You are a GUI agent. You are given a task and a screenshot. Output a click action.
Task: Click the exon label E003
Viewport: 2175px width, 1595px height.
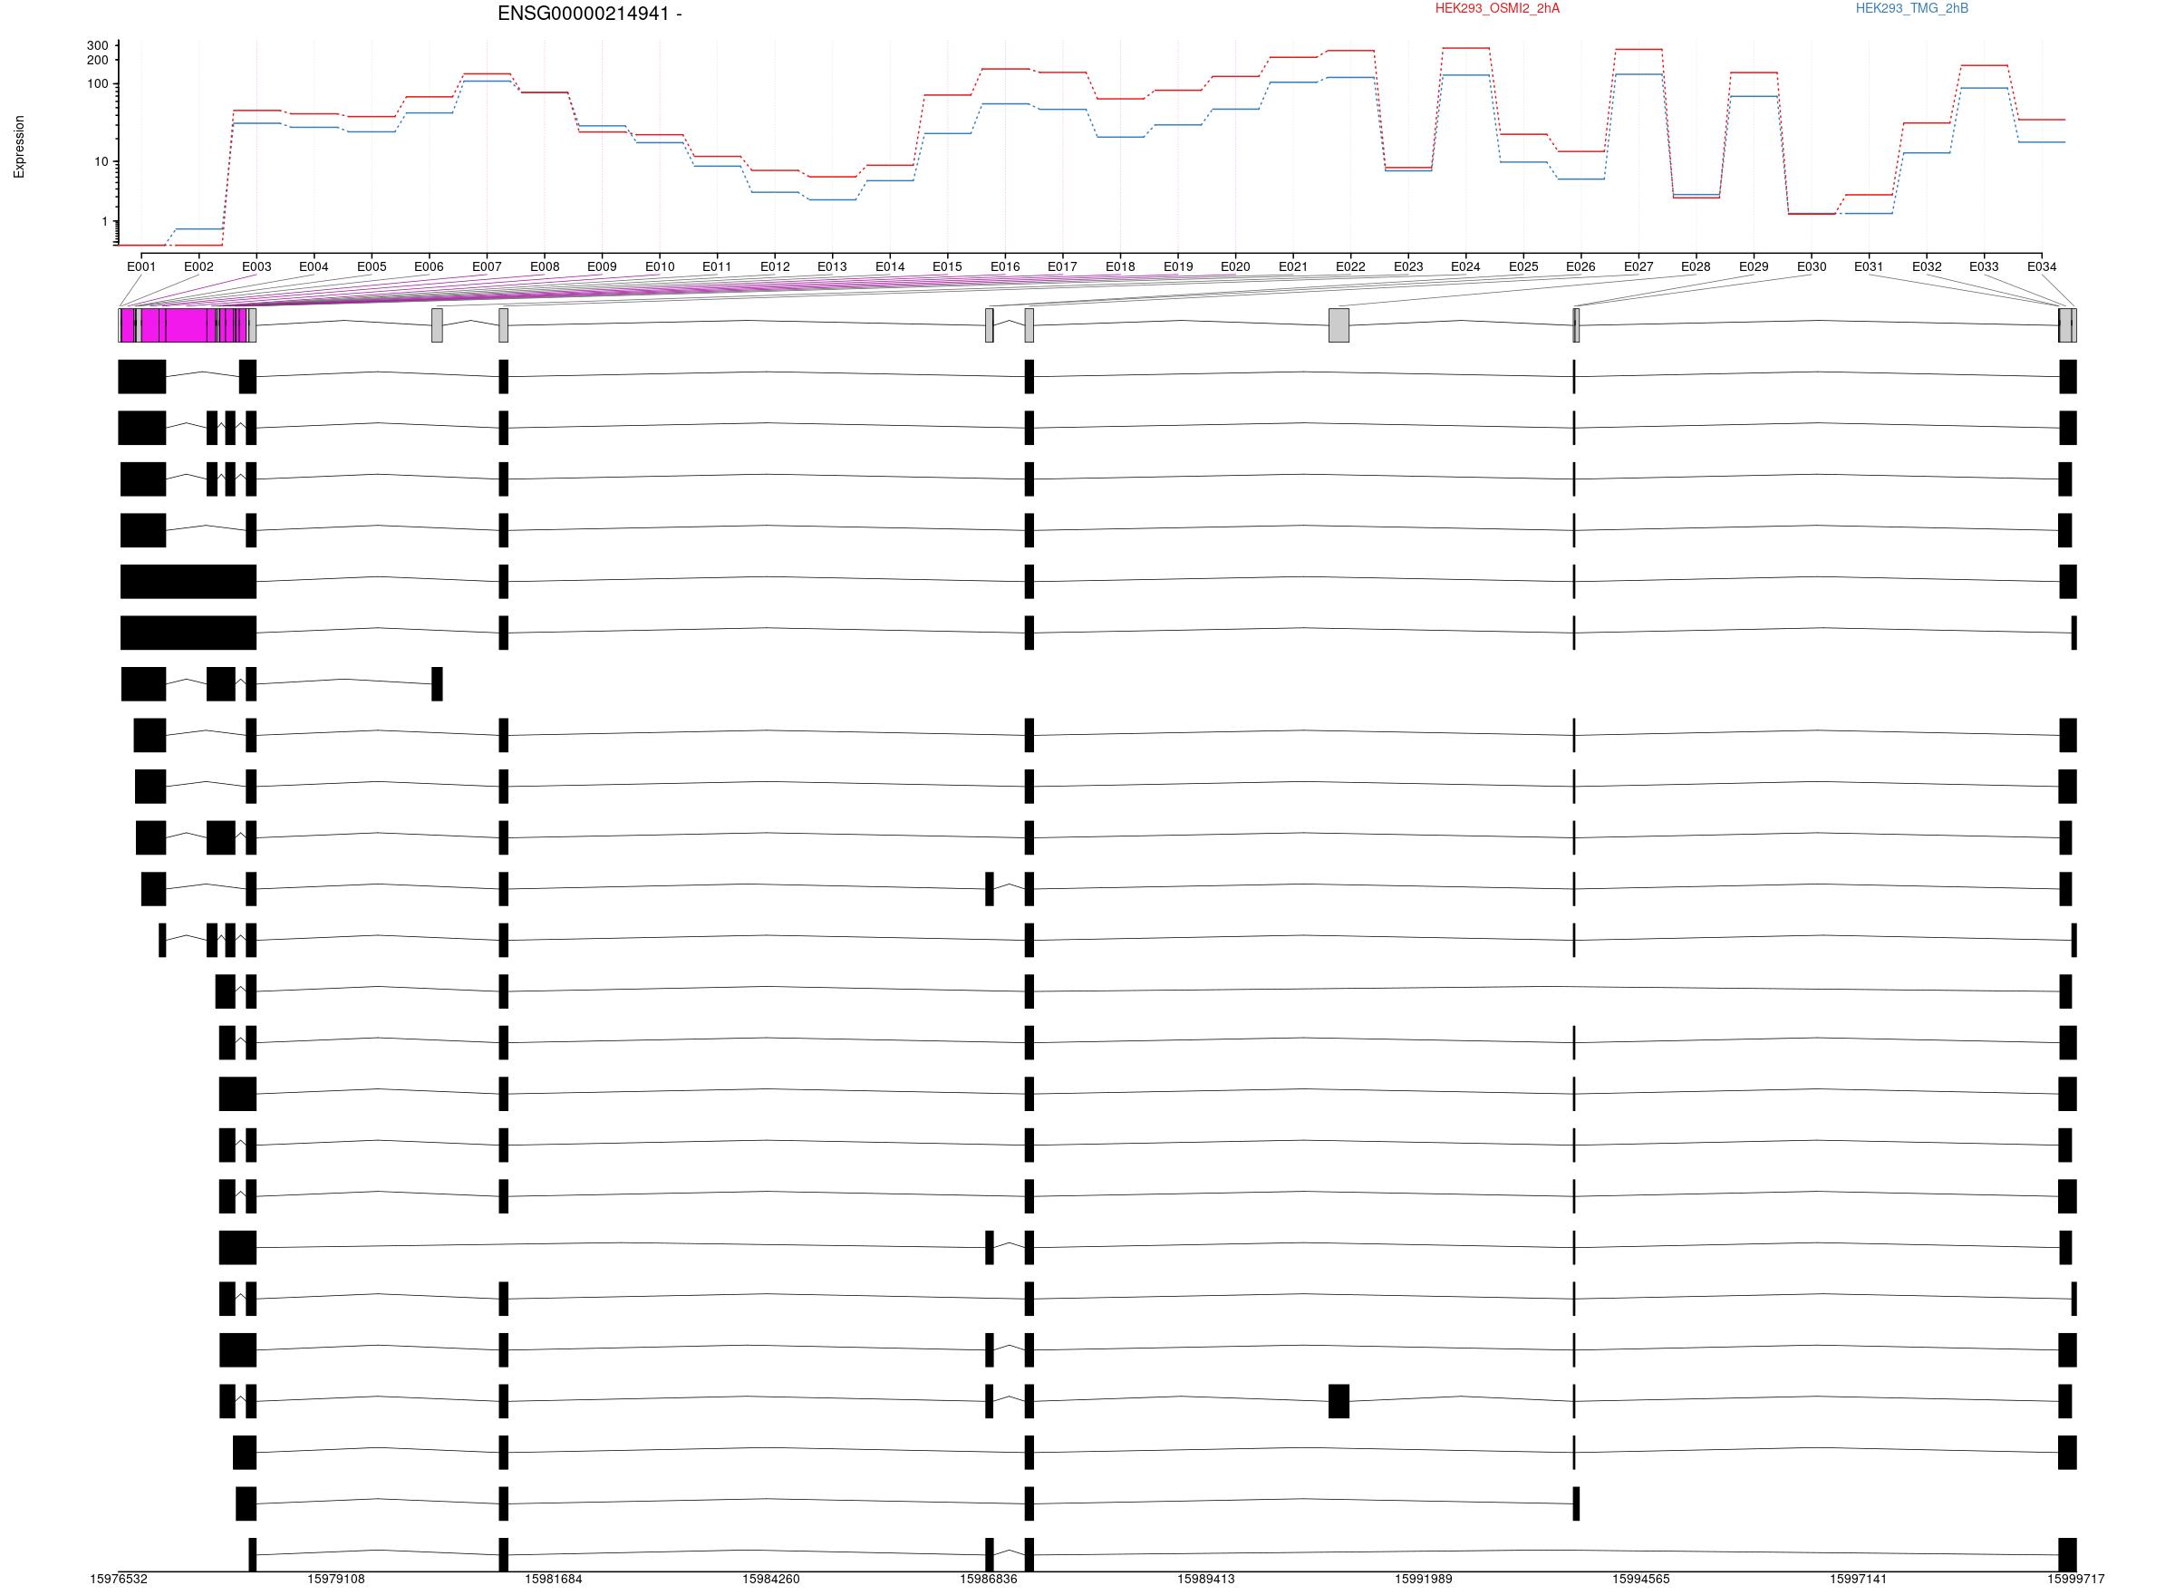point(256,266)
